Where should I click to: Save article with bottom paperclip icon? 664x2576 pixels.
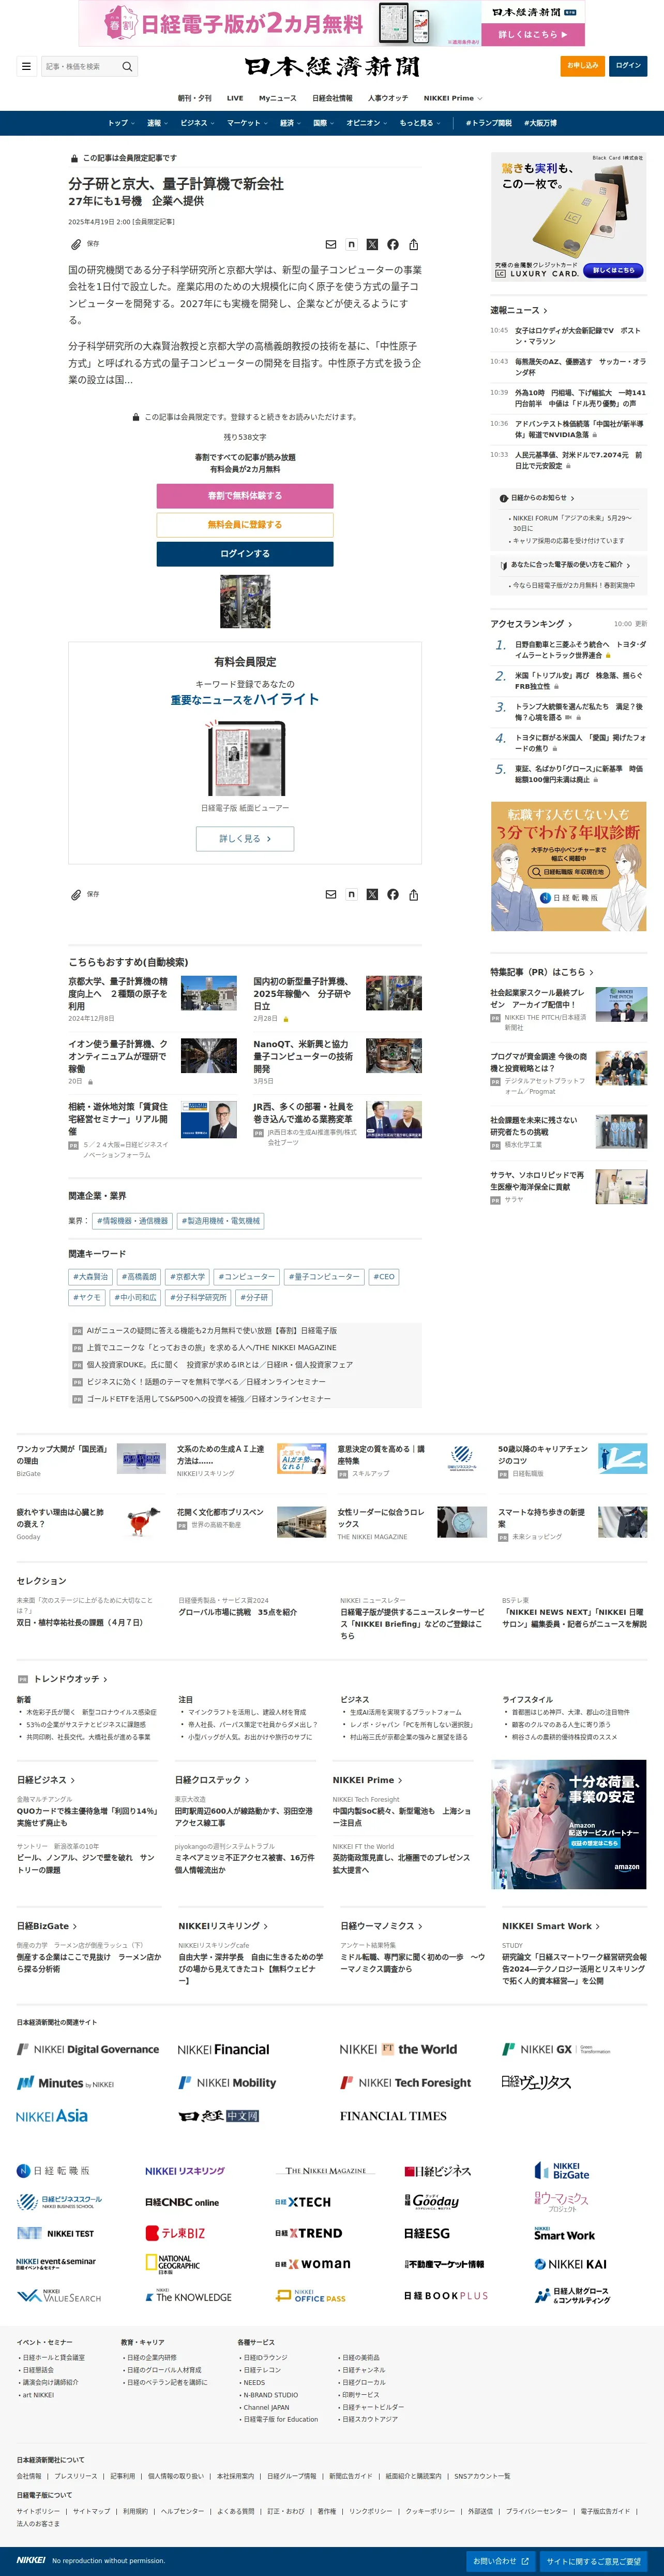pos(76,895)
